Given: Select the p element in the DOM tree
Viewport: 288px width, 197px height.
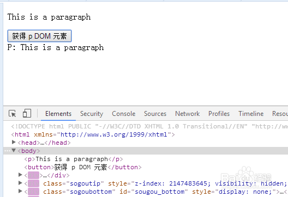Looking at the screenshot, I should pyautogui.click(x=74, y=159).
